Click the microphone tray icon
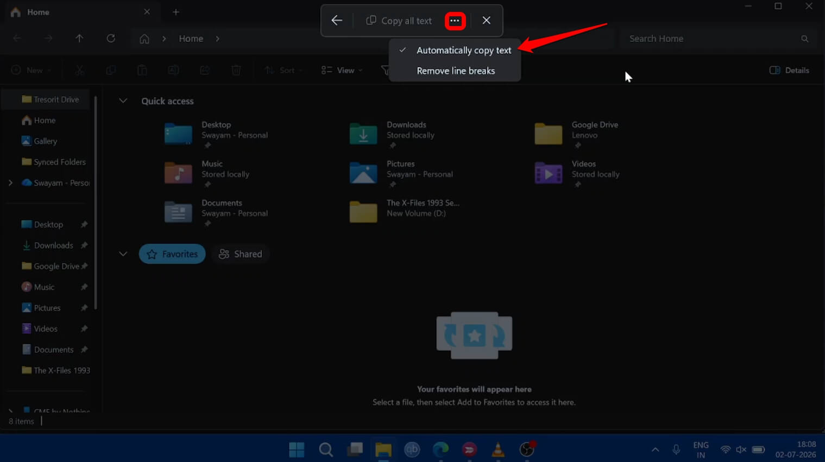 pos(676,450)
